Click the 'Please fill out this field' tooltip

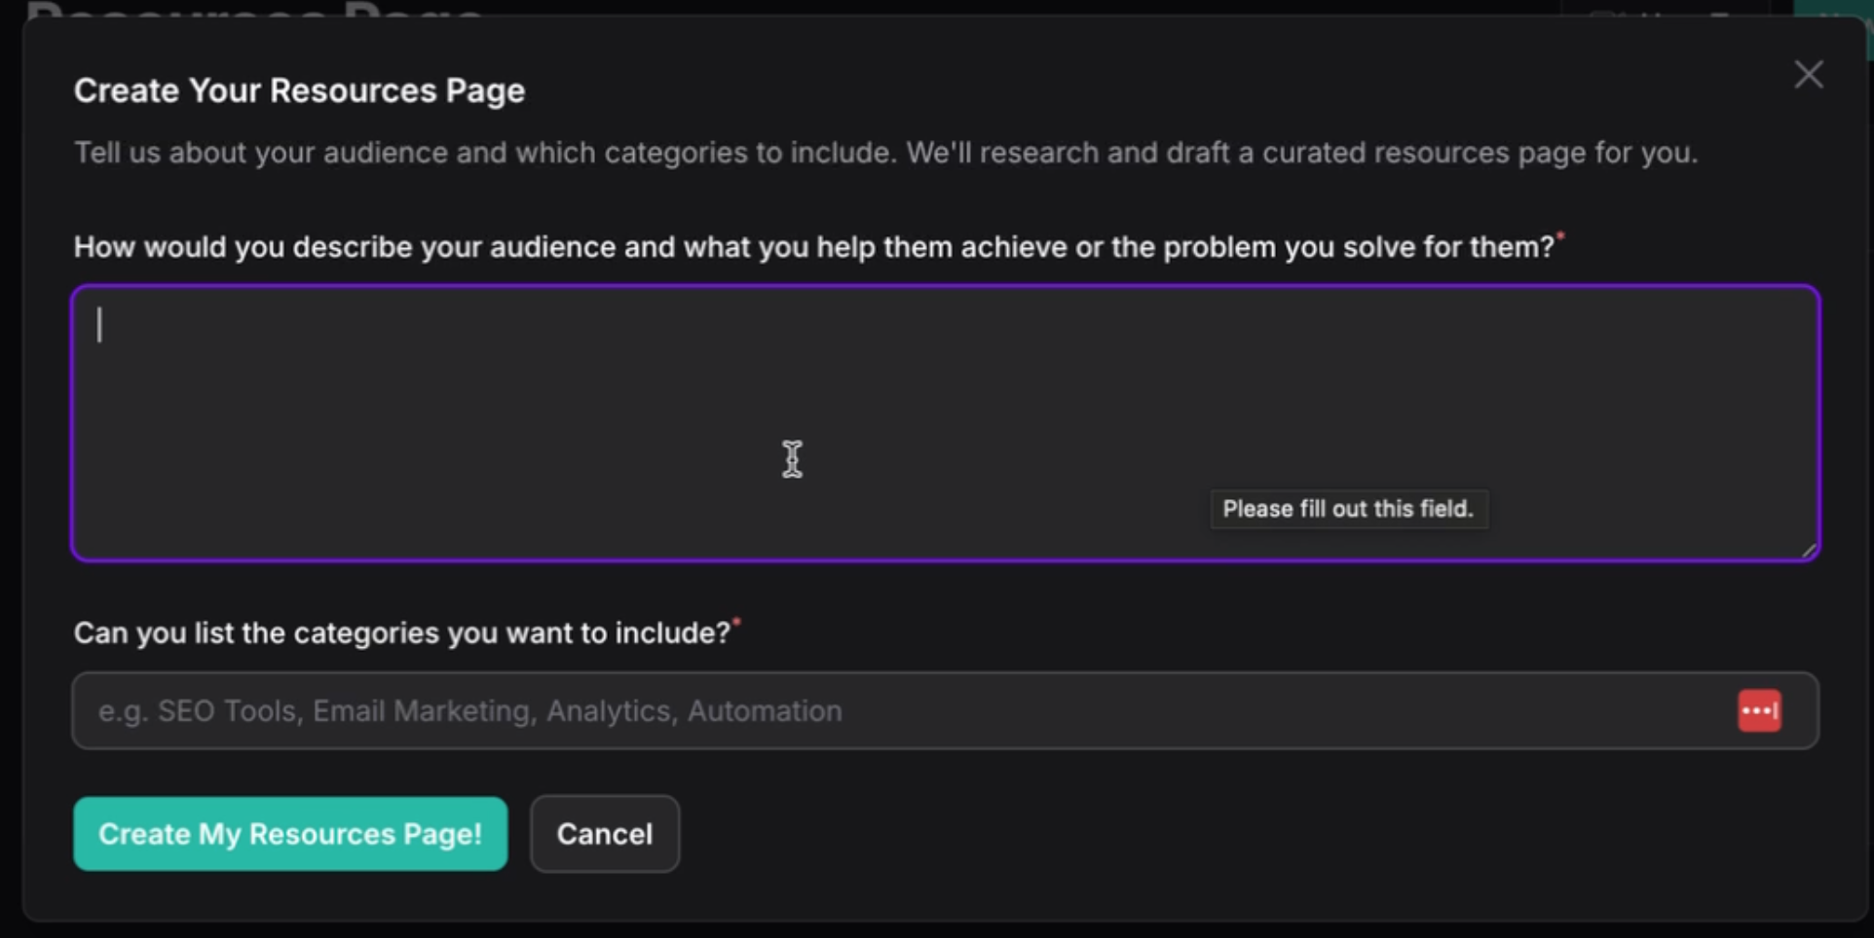pyautogui.click(x=1348, y=509)
